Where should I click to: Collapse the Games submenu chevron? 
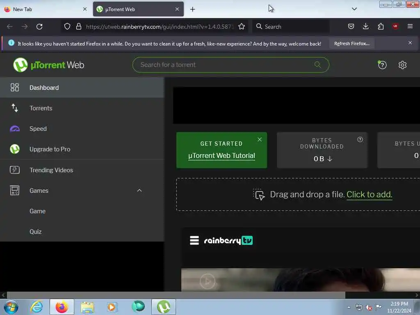(139, 190)
